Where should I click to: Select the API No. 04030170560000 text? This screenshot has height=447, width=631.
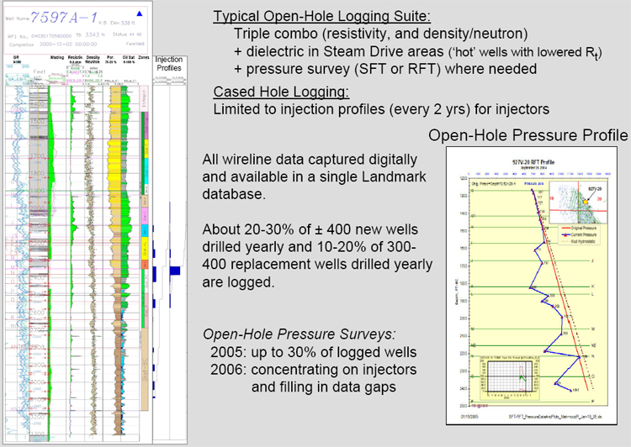pyautogui.click(x=40, y=36)
